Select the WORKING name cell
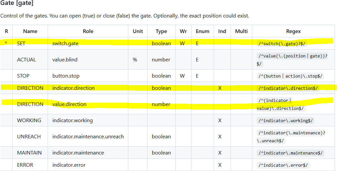This screenshot has width=337, height=171. click(x=29, y=120)
